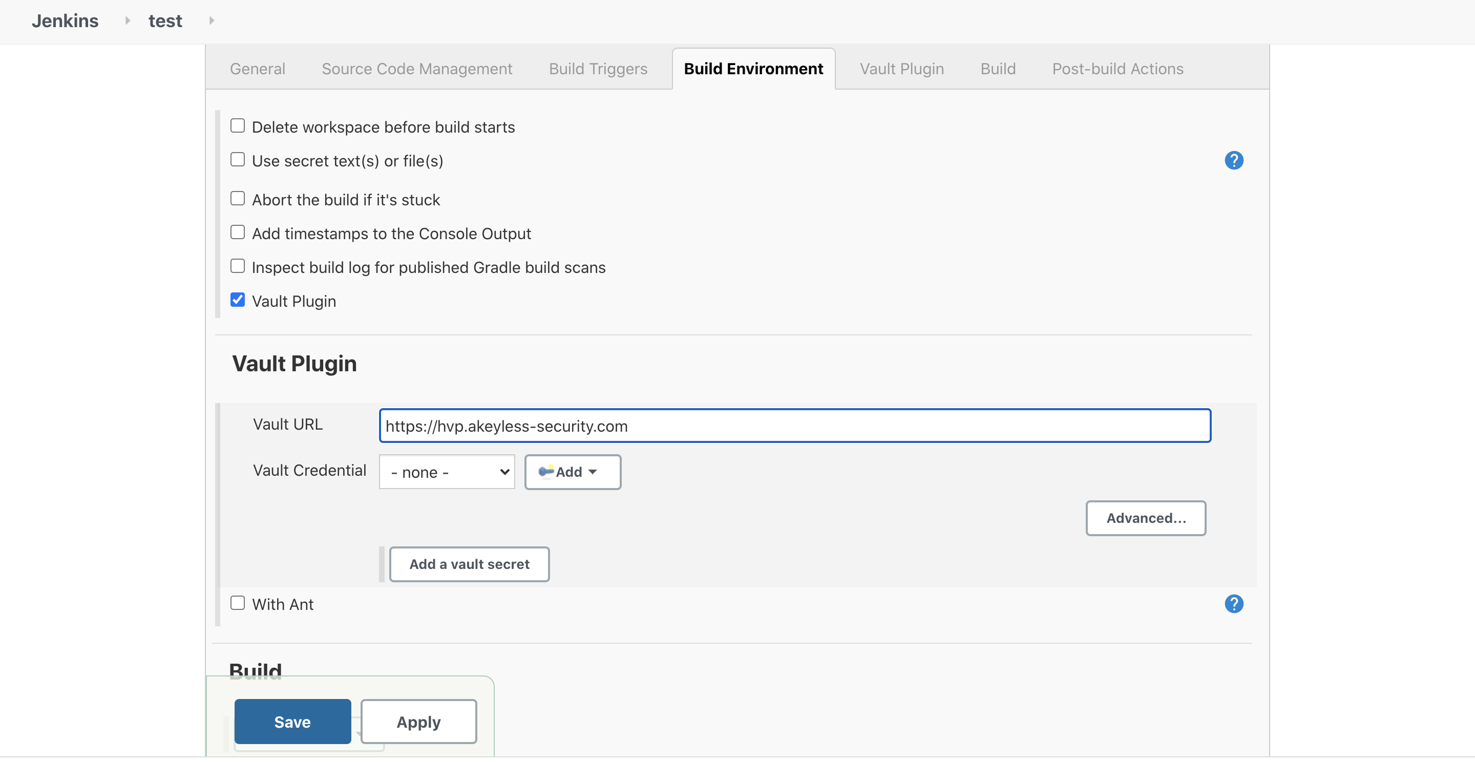Image resolution: width=1475 pixels, height=762 pixels.
Task: Apply configuration changes
Action: pos(418,722)
